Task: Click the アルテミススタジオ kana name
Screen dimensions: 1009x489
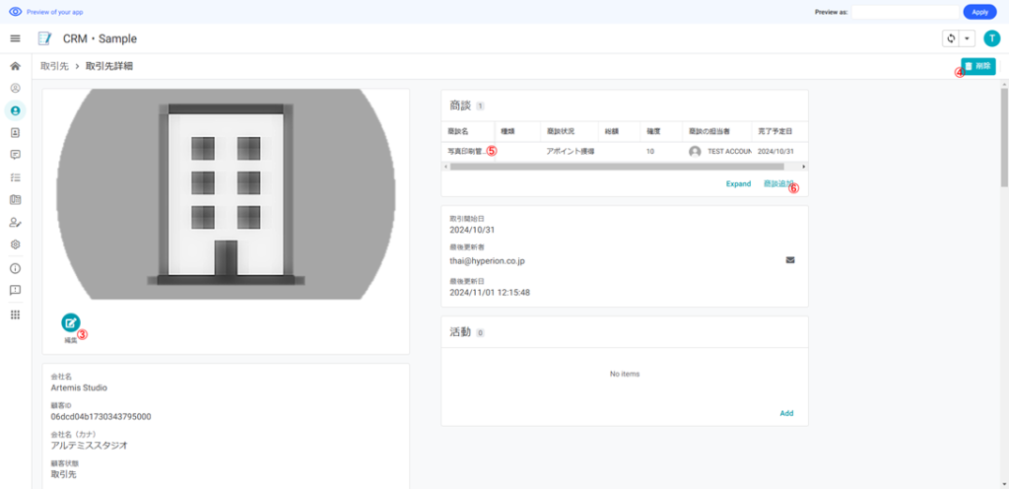Action: pyautogui.click(x=89, y=446)
